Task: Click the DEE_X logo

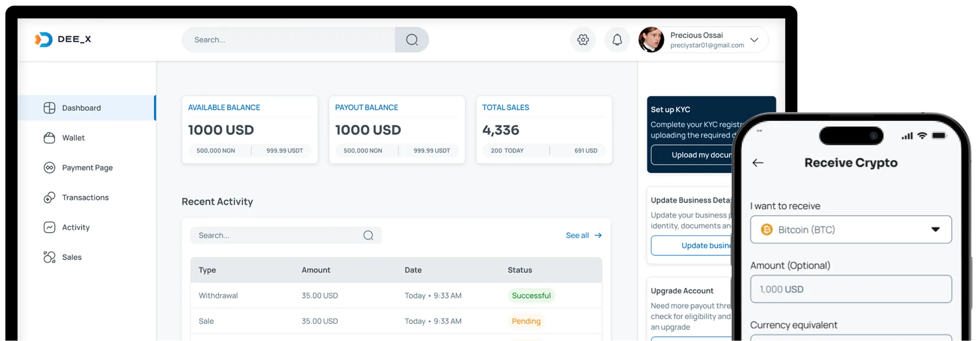Action: click(63, 40)
